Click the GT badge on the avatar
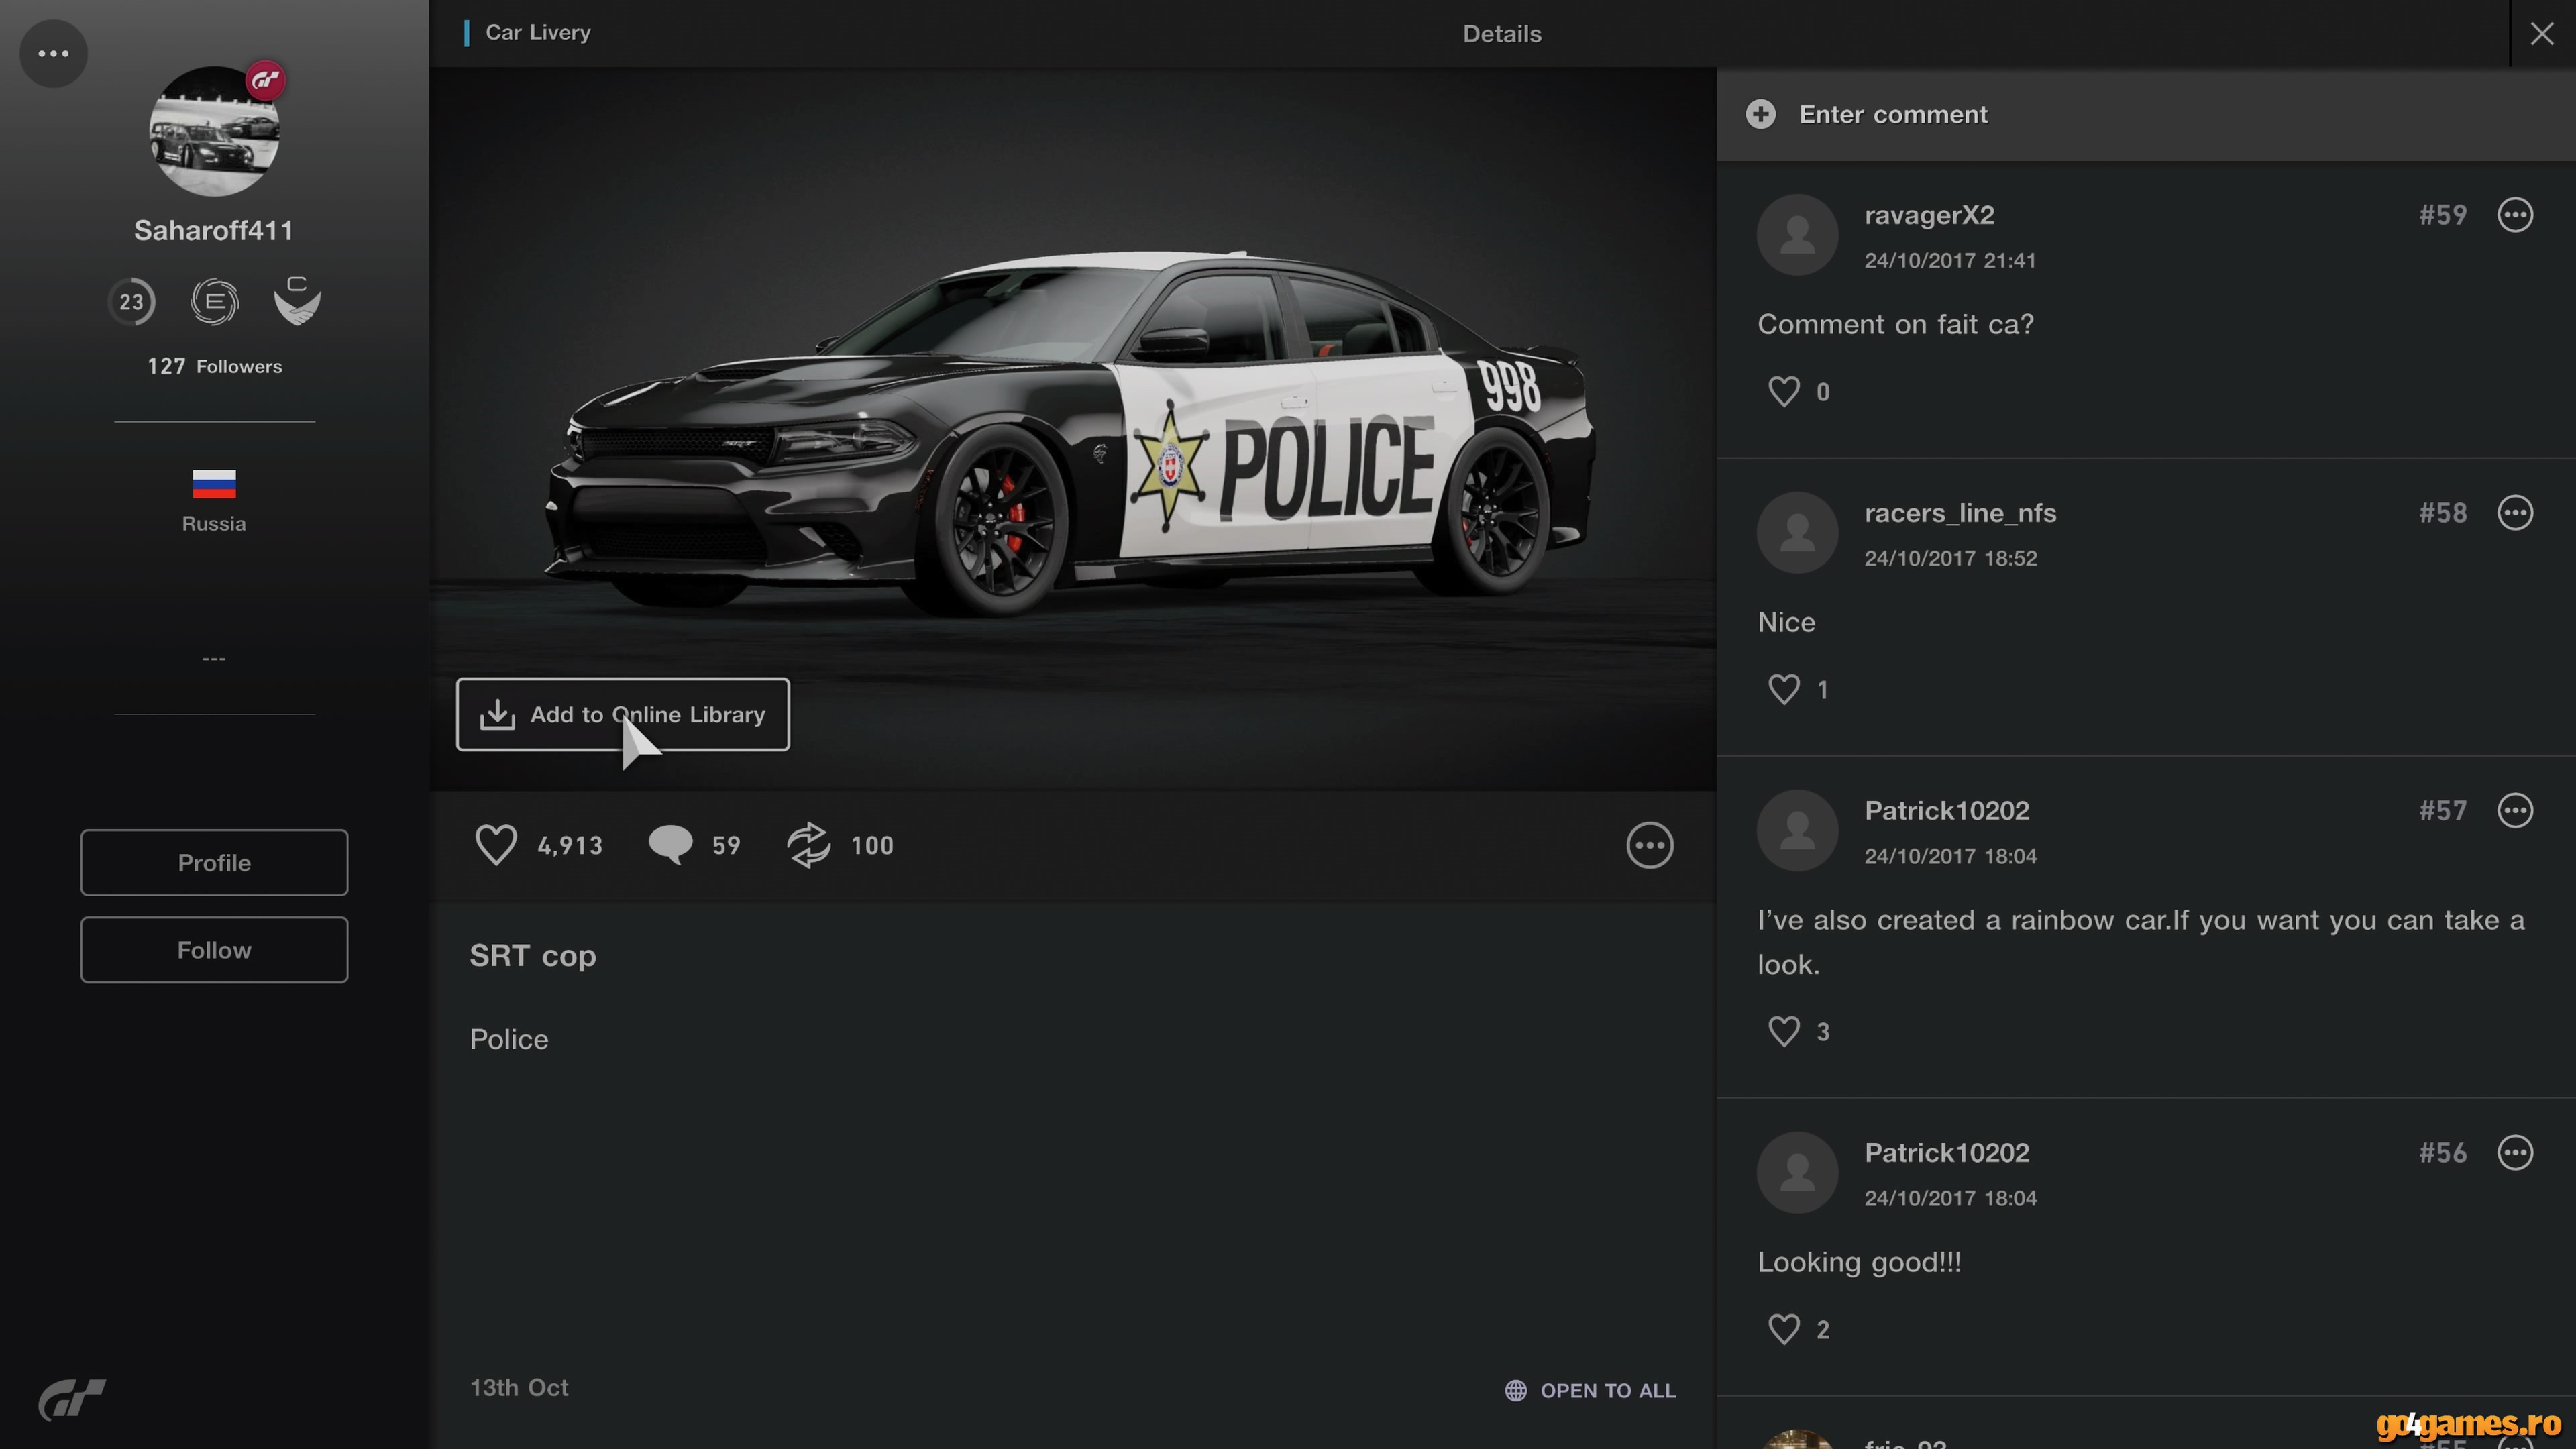Viewport: 2576px width, 1449px height. (x=266, y=81)
